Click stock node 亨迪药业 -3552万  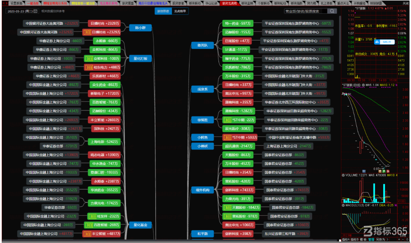pyautogui.click(x=104, y=190)
